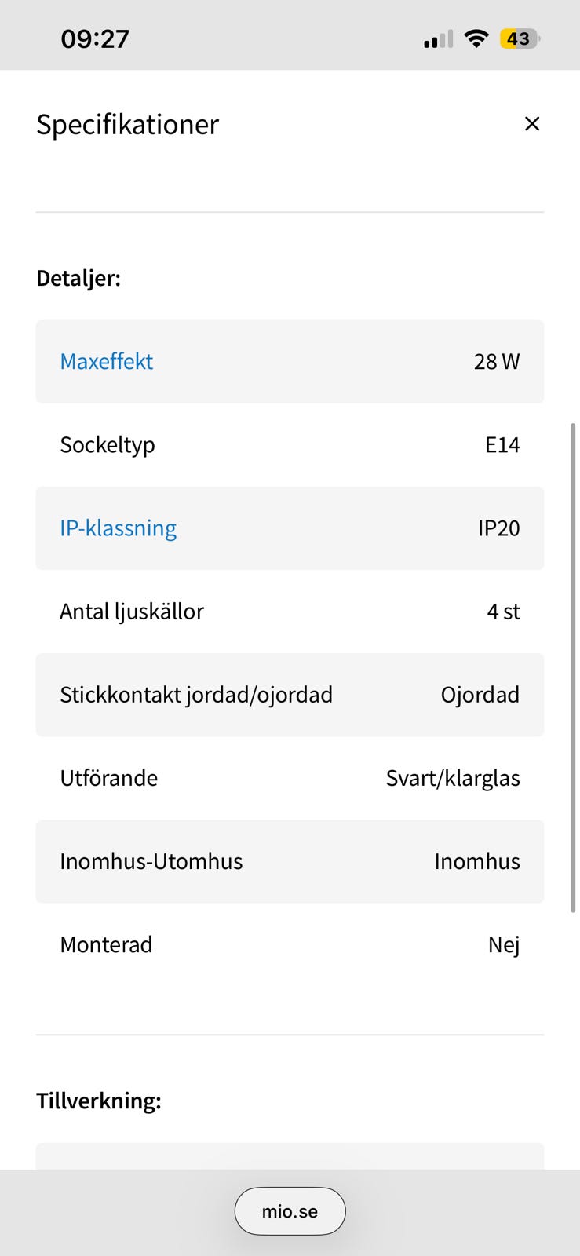This screenshot has width=580, height=1256.
Task: Tap the Antal ljuskällor row label
Action: (x=132, y=612)
